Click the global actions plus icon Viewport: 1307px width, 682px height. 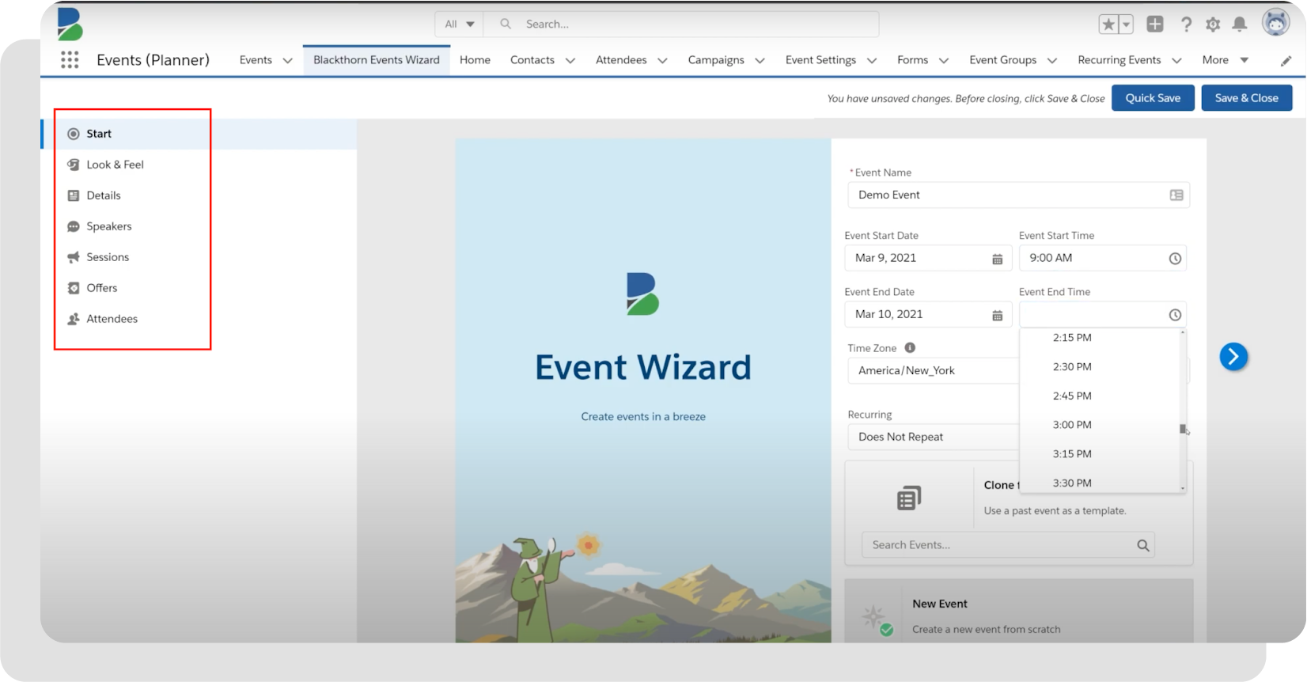click(x=1155, y=25)
